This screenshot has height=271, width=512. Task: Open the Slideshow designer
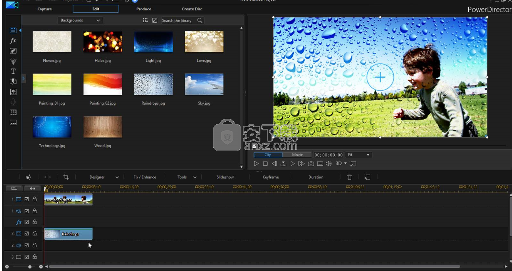pos(225,177)
